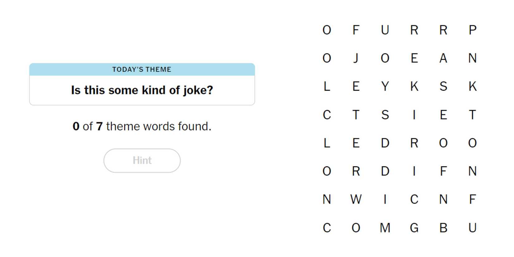Select the S between the two K's
The width and height of the screenshot is (514, 257).
tap(443, 86)
